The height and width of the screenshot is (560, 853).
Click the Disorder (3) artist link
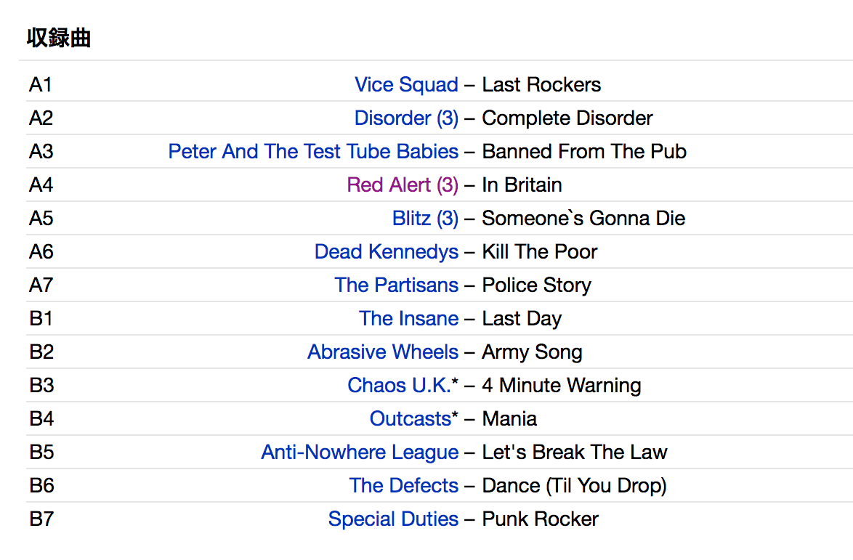point(406,118)
